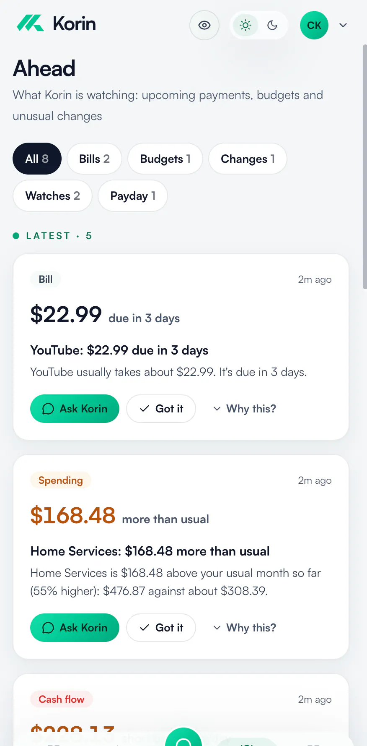Toggle the eye privacy icon

point(204,25)
